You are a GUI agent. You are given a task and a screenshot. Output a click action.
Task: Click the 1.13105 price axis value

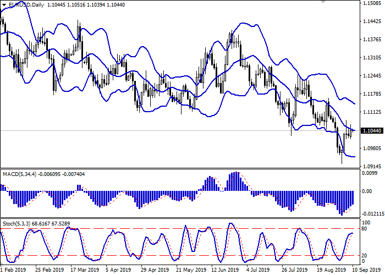click(x=372, y=58)
